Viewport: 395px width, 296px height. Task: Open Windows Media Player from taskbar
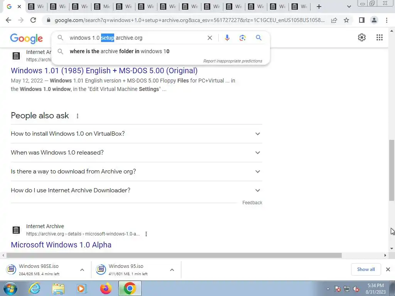[81, 288]
